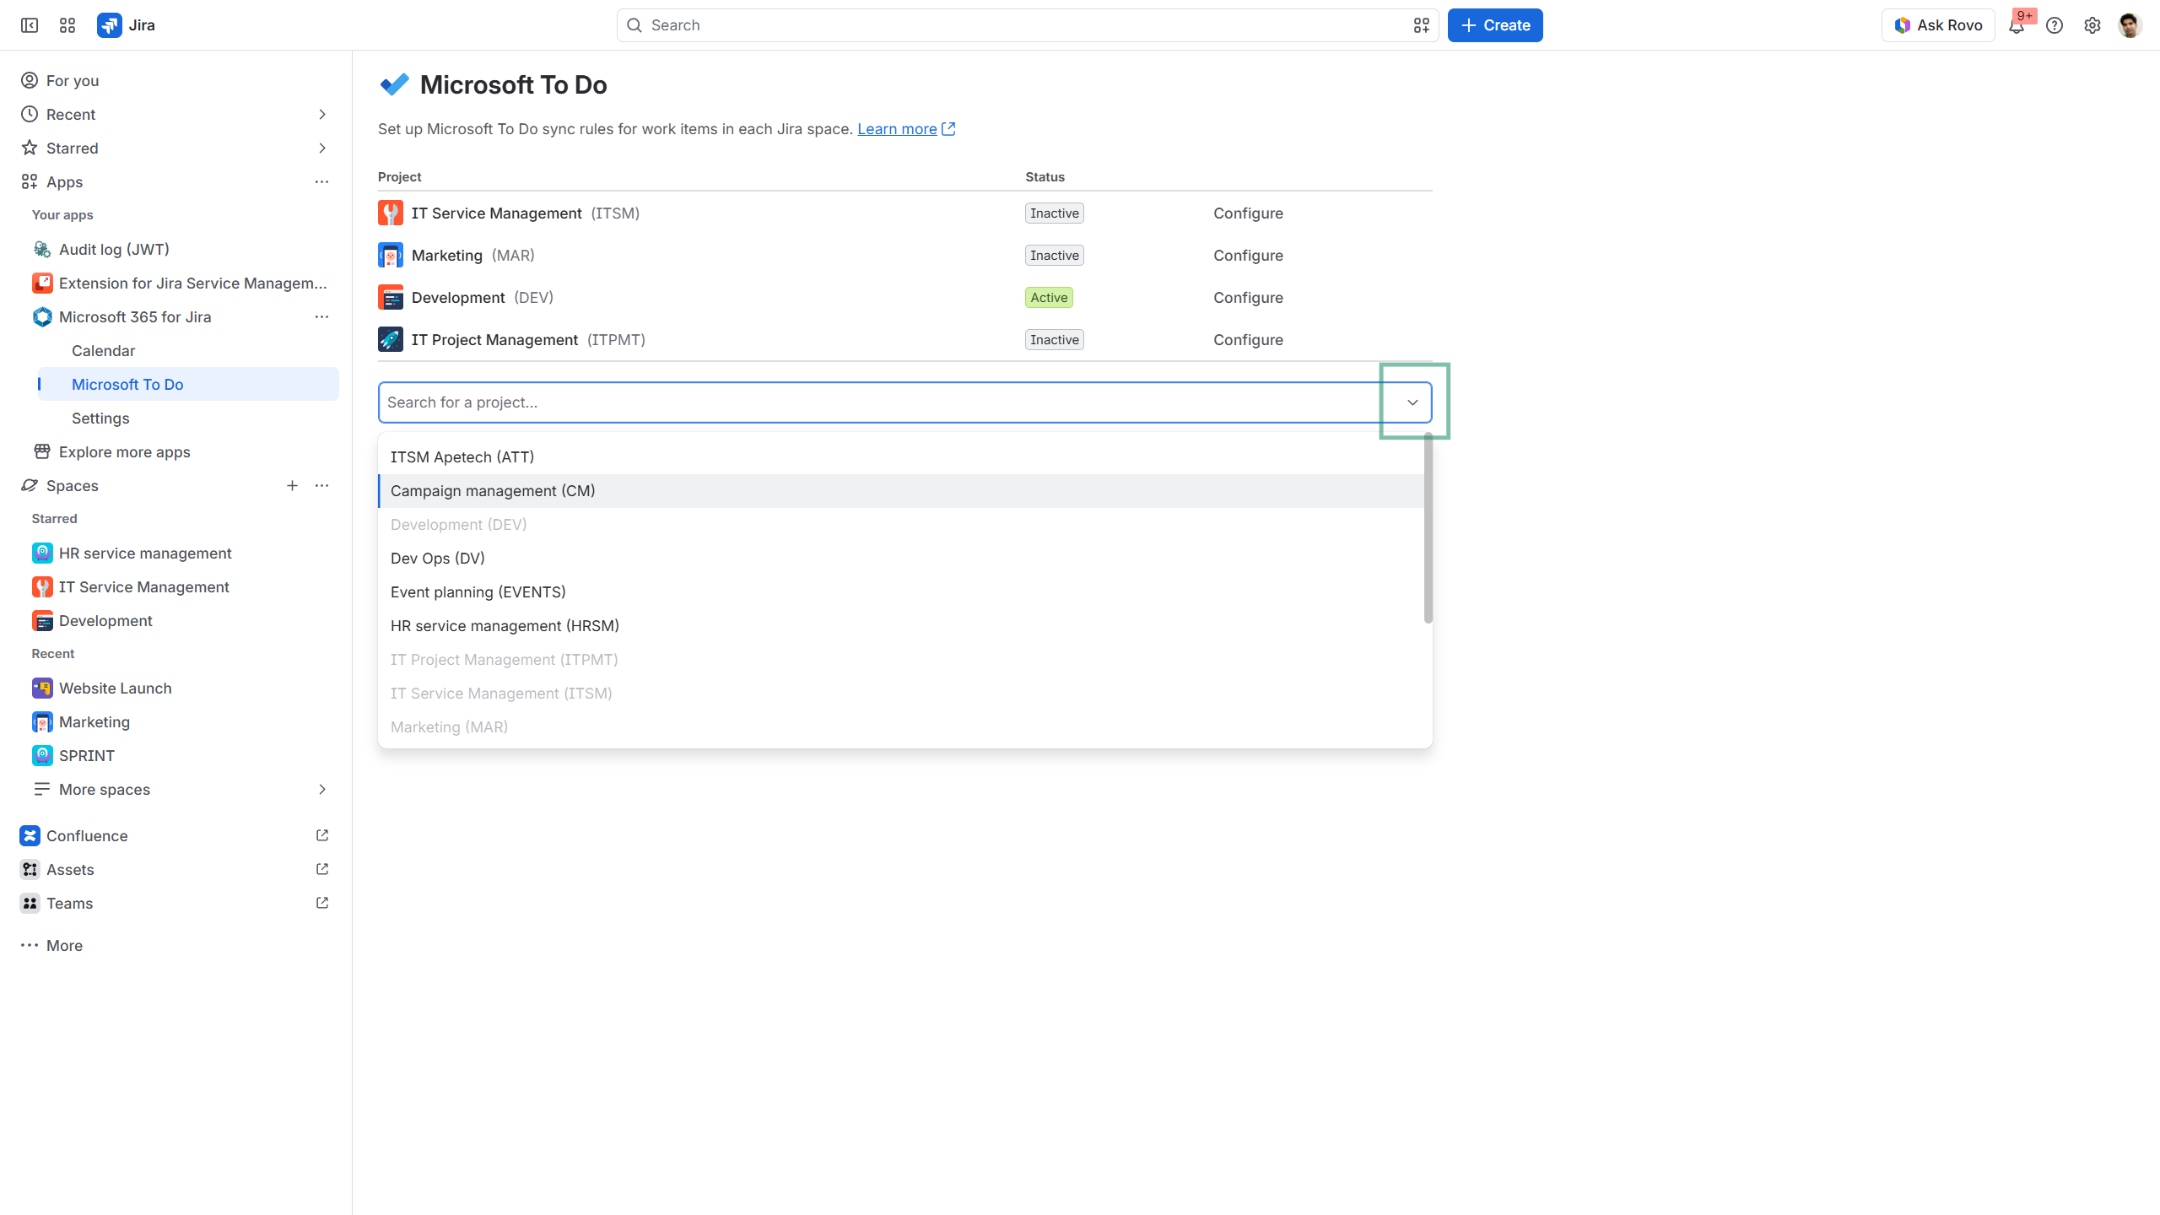Open the Microsoft To Do sidebar item

pyautogui.click(x=188, y=384)
